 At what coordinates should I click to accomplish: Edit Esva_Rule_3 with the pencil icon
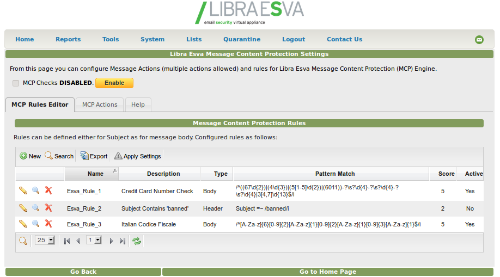[23, 224]
